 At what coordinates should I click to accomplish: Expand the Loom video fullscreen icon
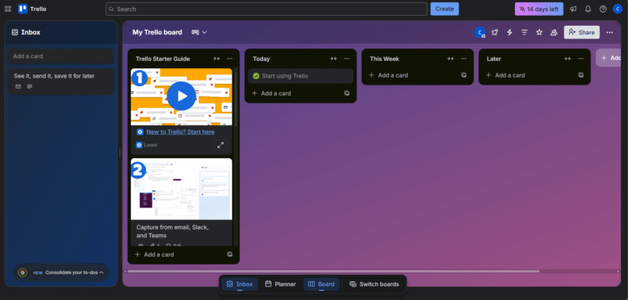pos(221,146)
